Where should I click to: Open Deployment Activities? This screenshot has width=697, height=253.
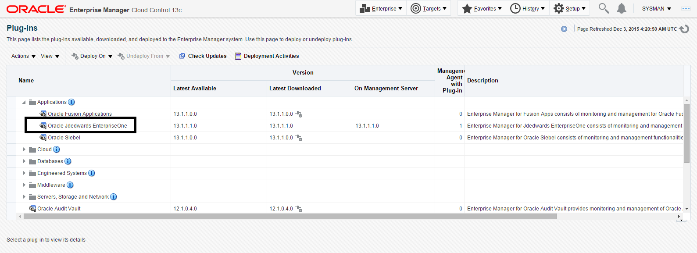[x=267, y=56]
